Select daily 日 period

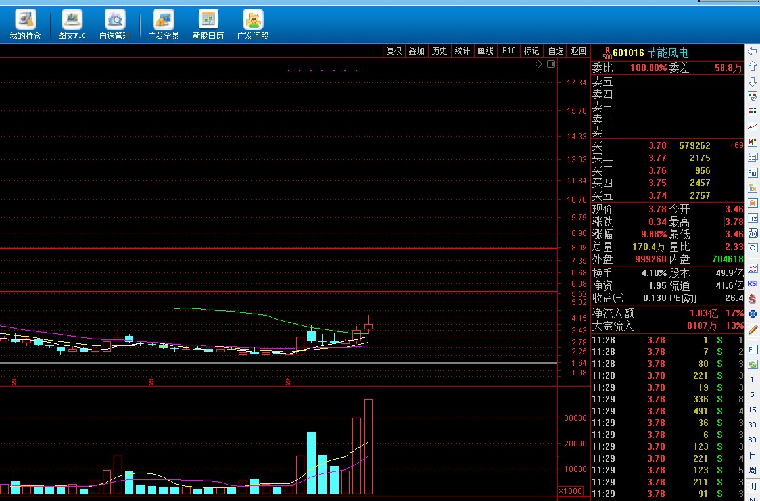pos(752,455)
